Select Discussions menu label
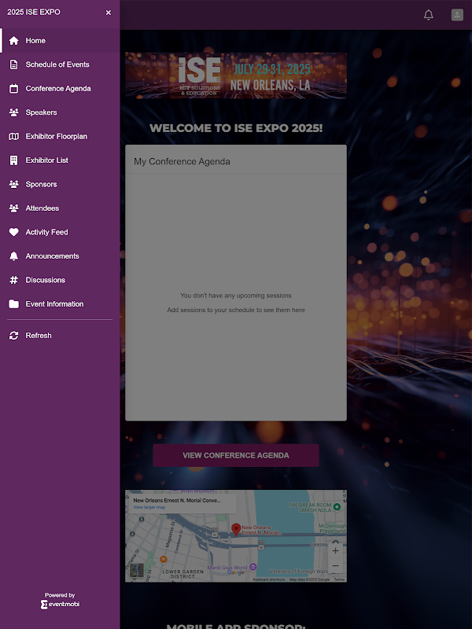 pyautogui.click(x=46, y=280)
